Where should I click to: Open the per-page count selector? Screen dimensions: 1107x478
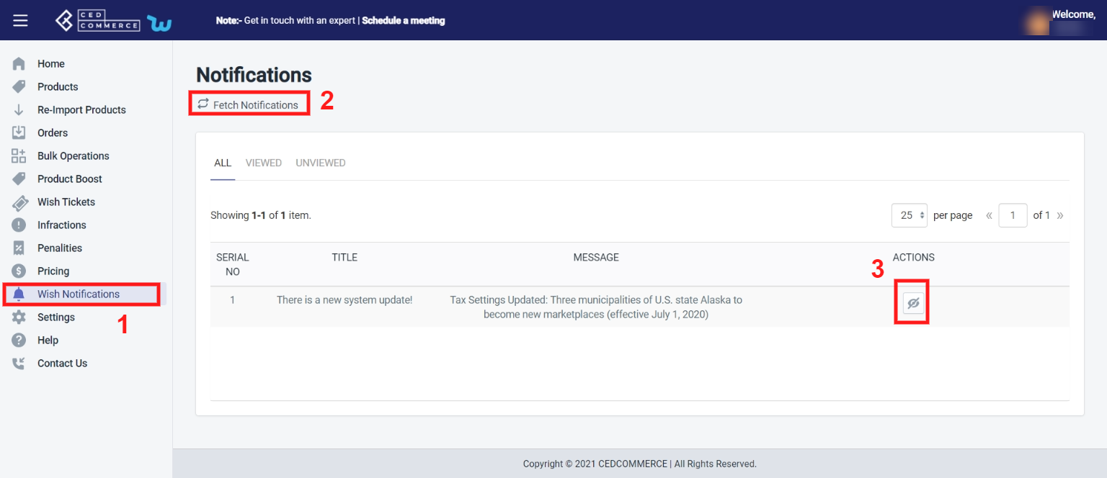[x=909, y=215]
